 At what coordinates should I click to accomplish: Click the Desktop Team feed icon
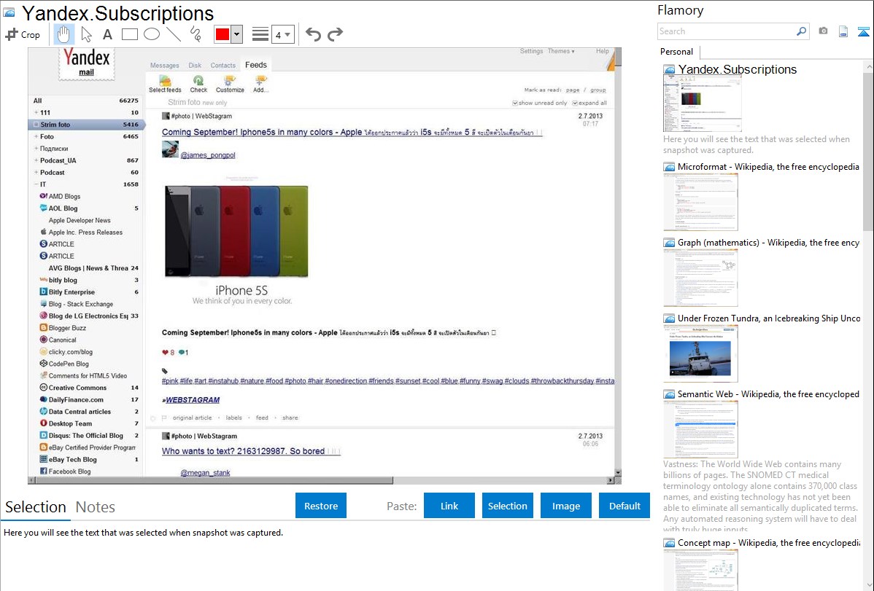click(44, 423)
